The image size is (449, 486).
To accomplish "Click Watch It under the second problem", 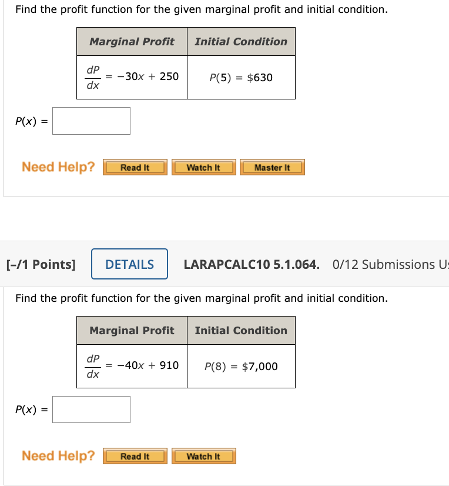I will 203,456.
